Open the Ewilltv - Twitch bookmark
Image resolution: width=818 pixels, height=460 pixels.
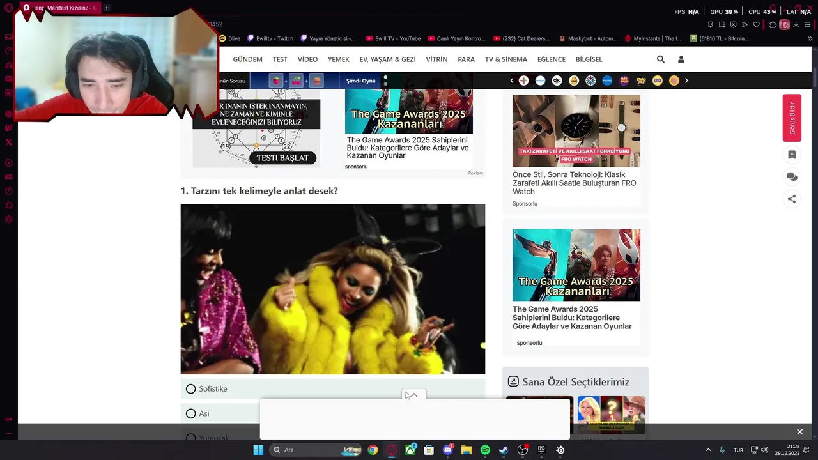click(270, 38)
